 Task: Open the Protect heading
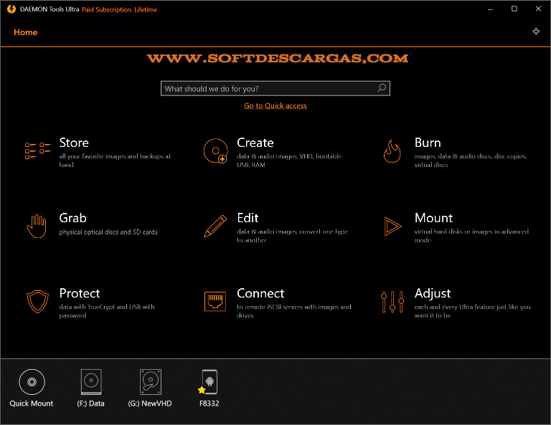80,293
